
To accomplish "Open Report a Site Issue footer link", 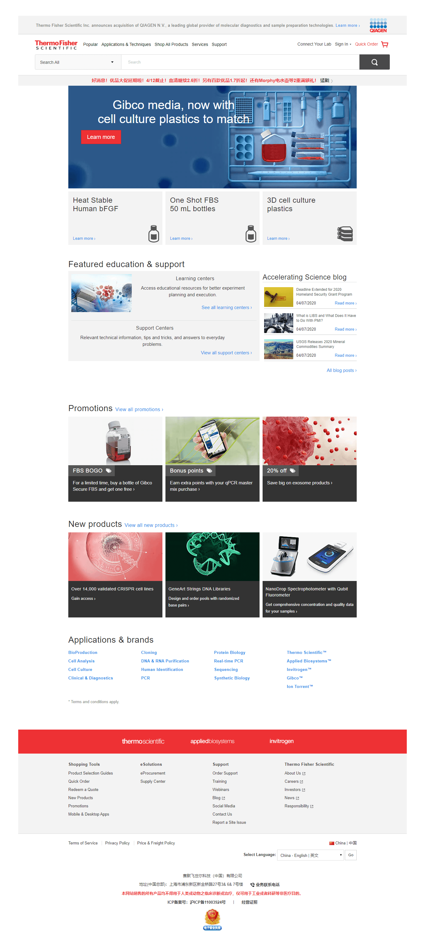I will 229,823.
